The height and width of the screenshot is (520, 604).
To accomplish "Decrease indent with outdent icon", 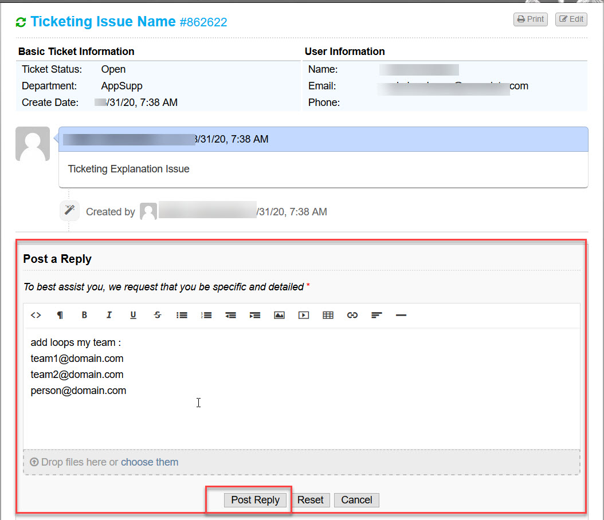I will pos(230,315).
